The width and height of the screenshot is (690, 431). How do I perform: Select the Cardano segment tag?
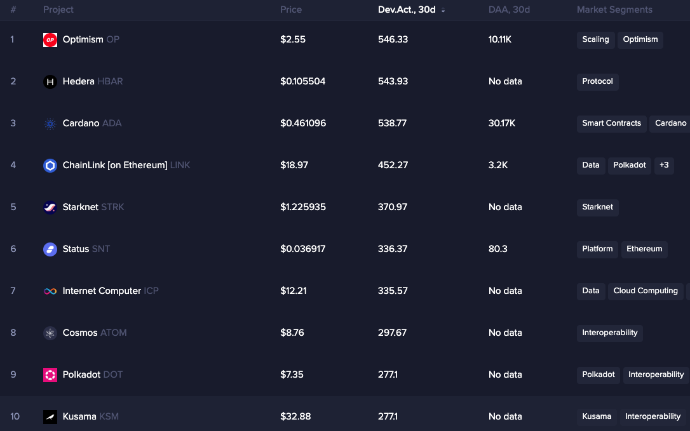670,124
